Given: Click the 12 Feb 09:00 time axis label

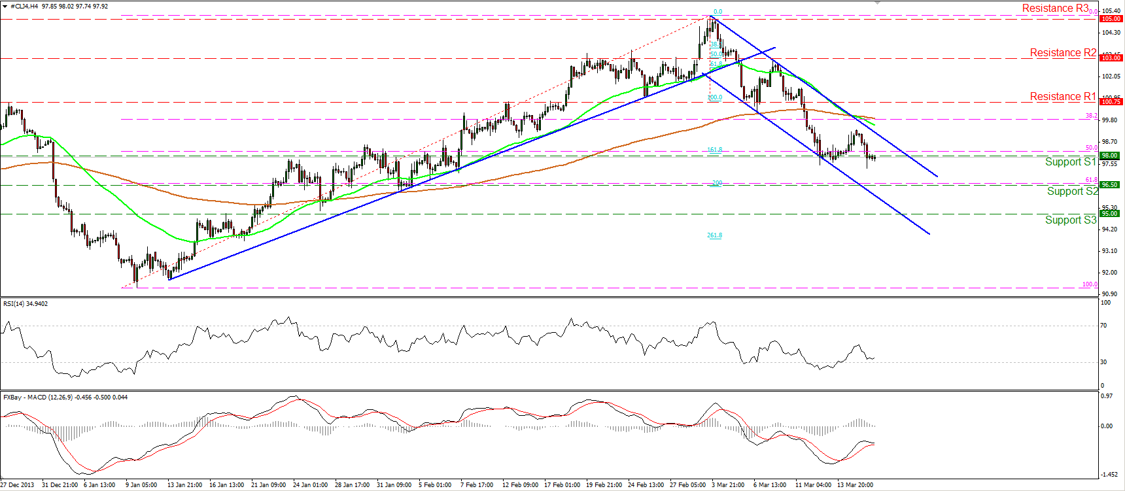Looking at the screenshot, I should coord(520,485).
